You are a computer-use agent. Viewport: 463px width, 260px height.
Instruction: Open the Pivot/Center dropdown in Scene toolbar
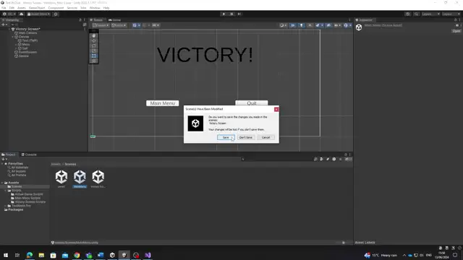coord(101,25)
